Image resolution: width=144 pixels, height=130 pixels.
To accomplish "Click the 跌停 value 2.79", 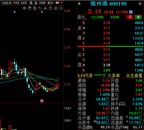I will tap(139, 109).
